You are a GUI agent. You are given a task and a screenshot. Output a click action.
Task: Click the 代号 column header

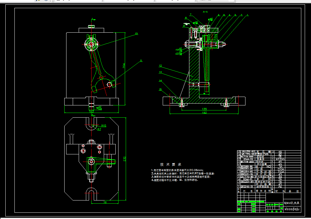click(x=248, y=191)
